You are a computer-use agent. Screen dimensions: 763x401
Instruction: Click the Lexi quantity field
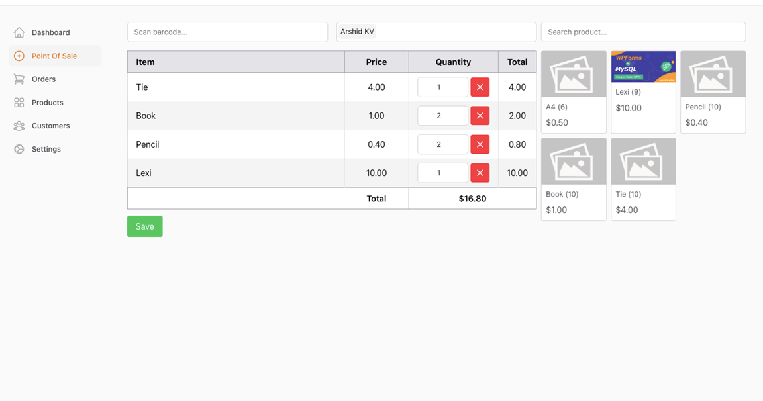click(x=443, y=173)
